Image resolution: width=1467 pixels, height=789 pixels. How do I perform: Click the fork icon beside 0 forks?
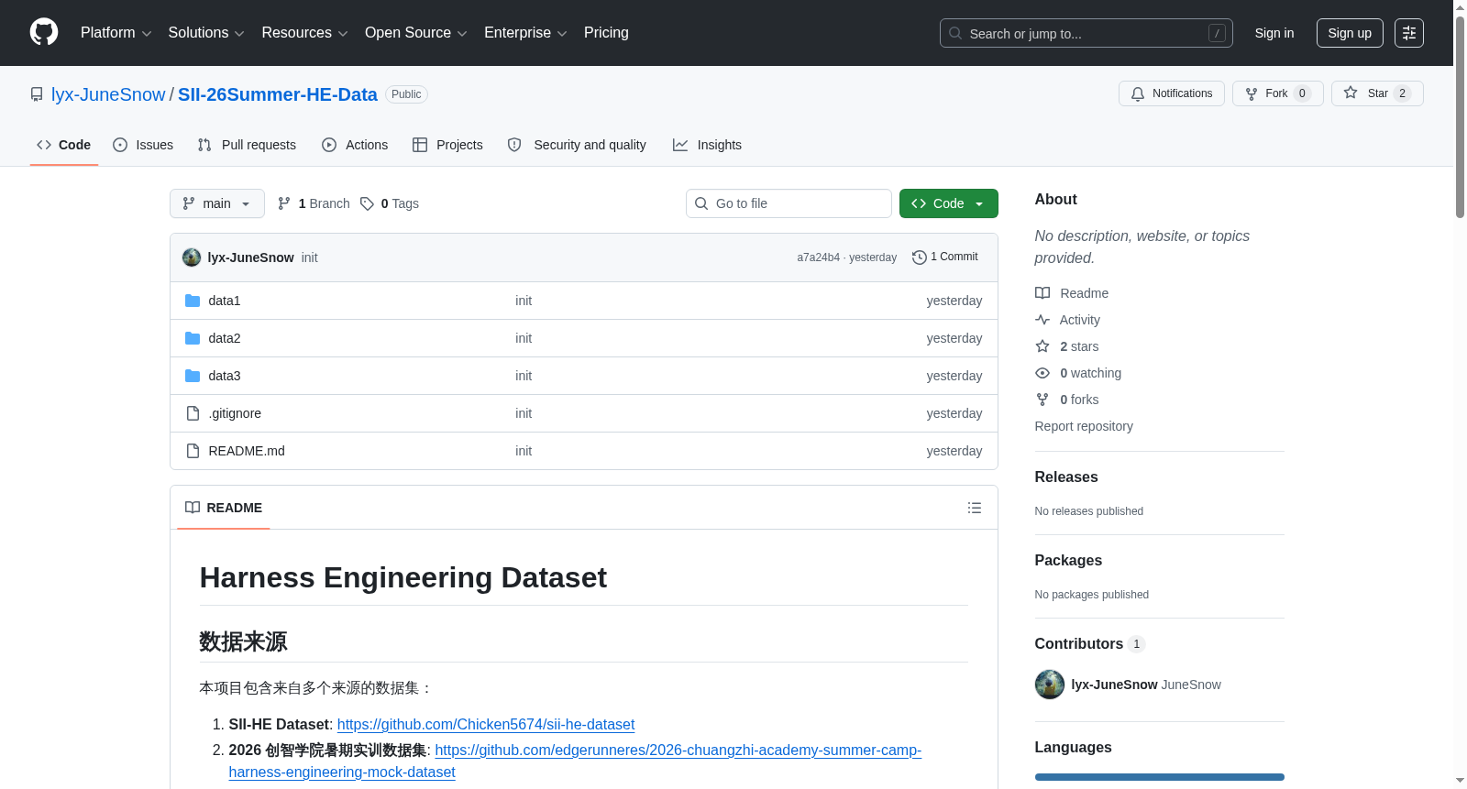click(1042, 400)
